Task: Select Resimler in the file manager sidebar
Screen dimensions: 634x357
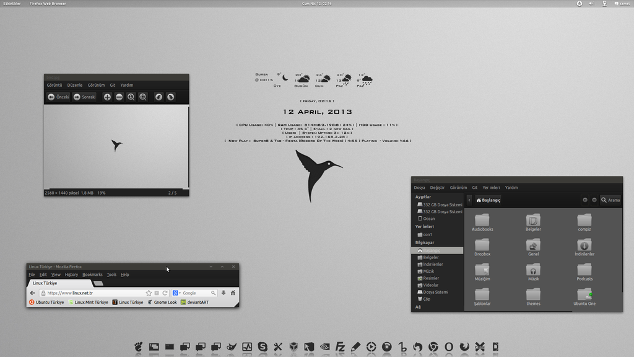Action: click(430, 278)
